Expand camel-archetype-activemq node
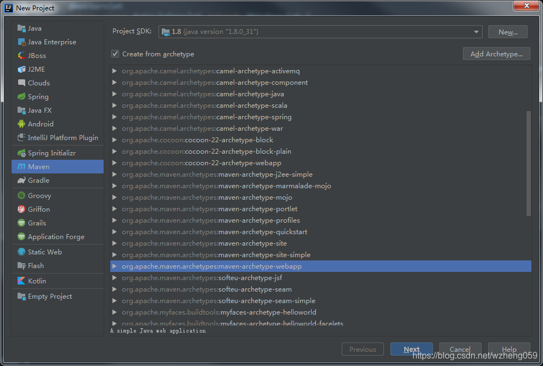 [x=115, y=71]
